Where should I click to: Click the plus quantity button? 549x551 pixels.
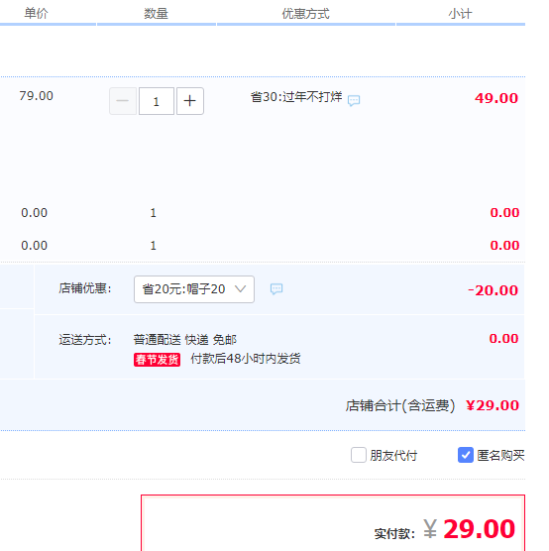point(190,101)
